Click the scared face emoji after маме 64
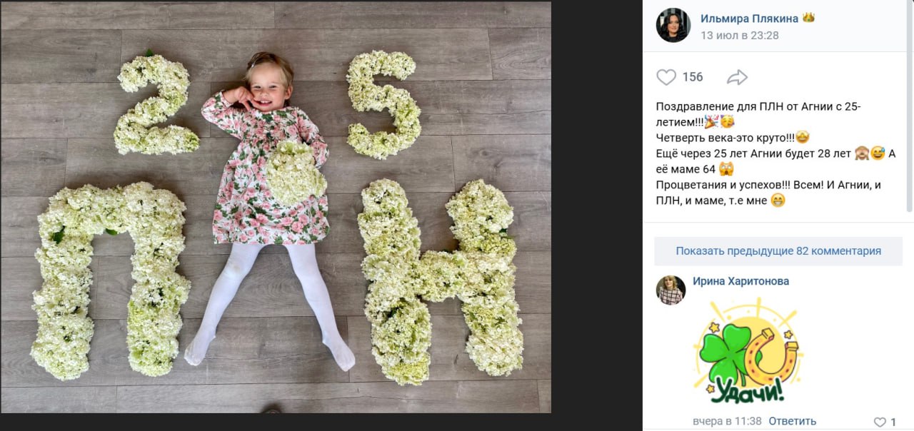 pos(727,169)
